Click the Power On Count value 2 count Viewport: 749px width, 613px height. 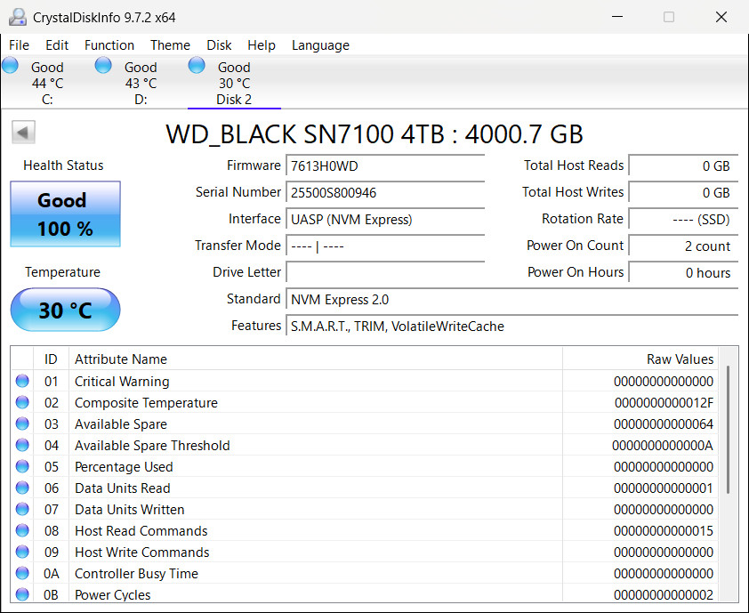(683, 246)
